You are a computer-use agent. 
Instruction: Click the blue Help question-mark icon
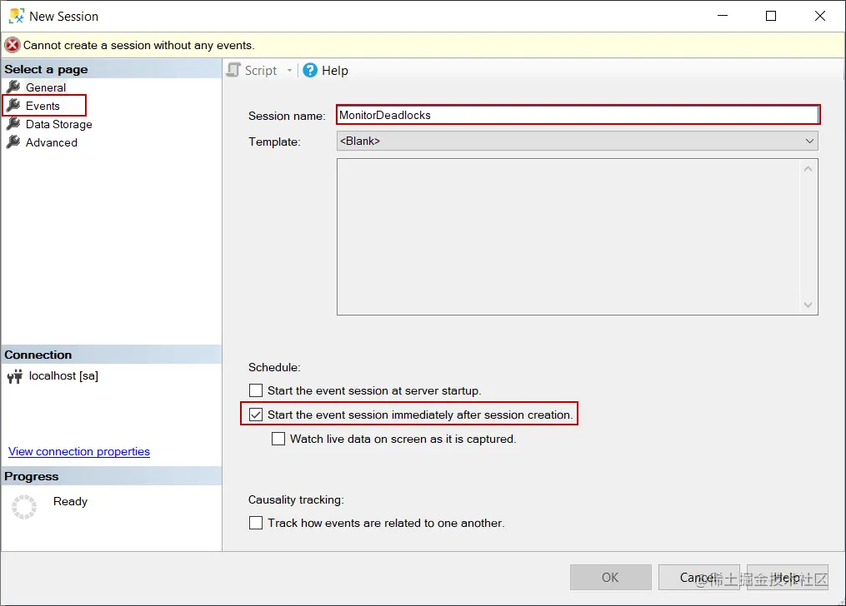pos(310,70)
